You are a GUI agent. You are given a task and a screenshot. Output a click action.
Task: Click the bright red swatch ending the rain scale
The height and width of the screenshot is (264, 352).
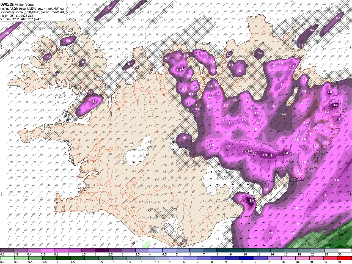pos(345,258)
